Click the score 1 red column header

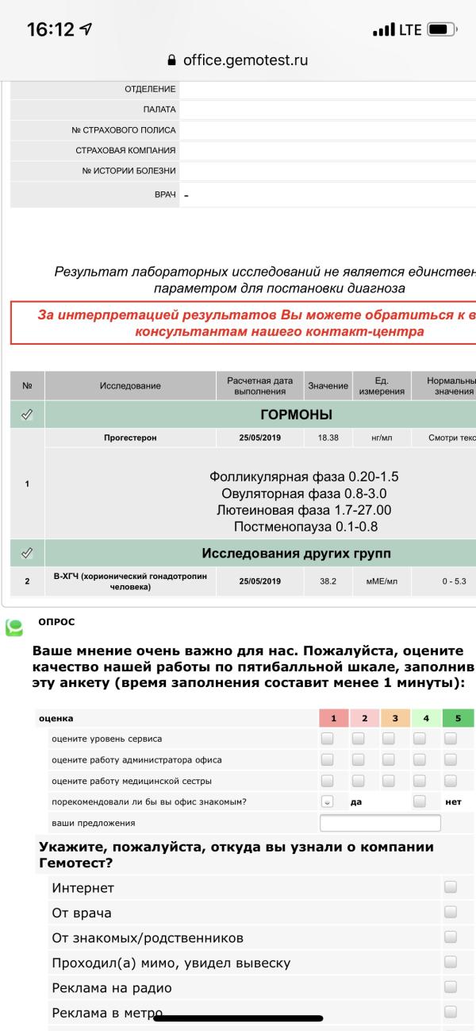334,718
